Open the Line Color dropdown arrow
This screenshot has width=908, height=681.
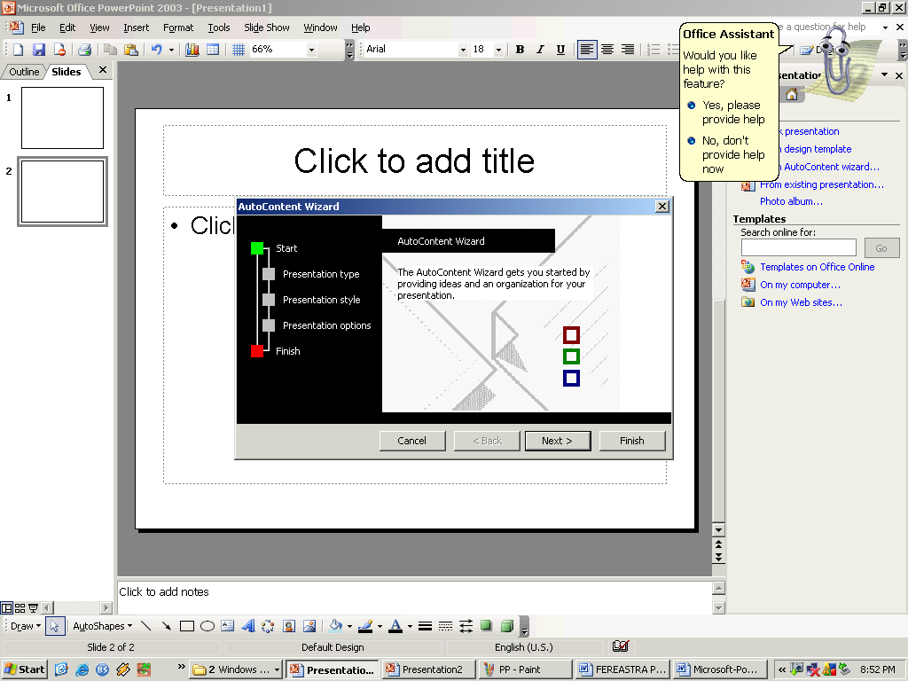point(380,626)
